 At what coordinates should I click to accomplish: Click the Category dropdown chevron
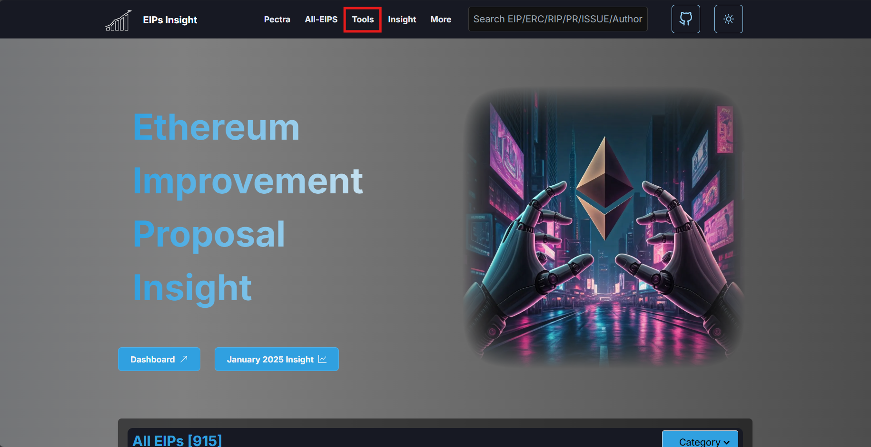coord(725,442)
